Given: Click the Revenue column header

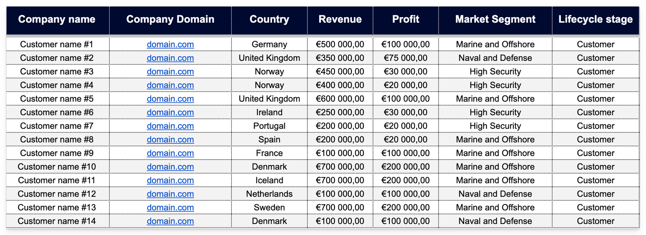Looking at the screenshot, I should [x=340, y=20].
